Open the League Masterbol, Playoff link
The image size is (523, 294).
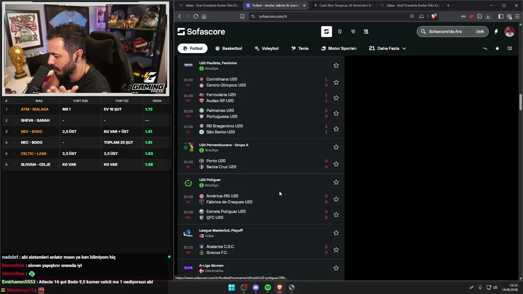coord(221,230)
